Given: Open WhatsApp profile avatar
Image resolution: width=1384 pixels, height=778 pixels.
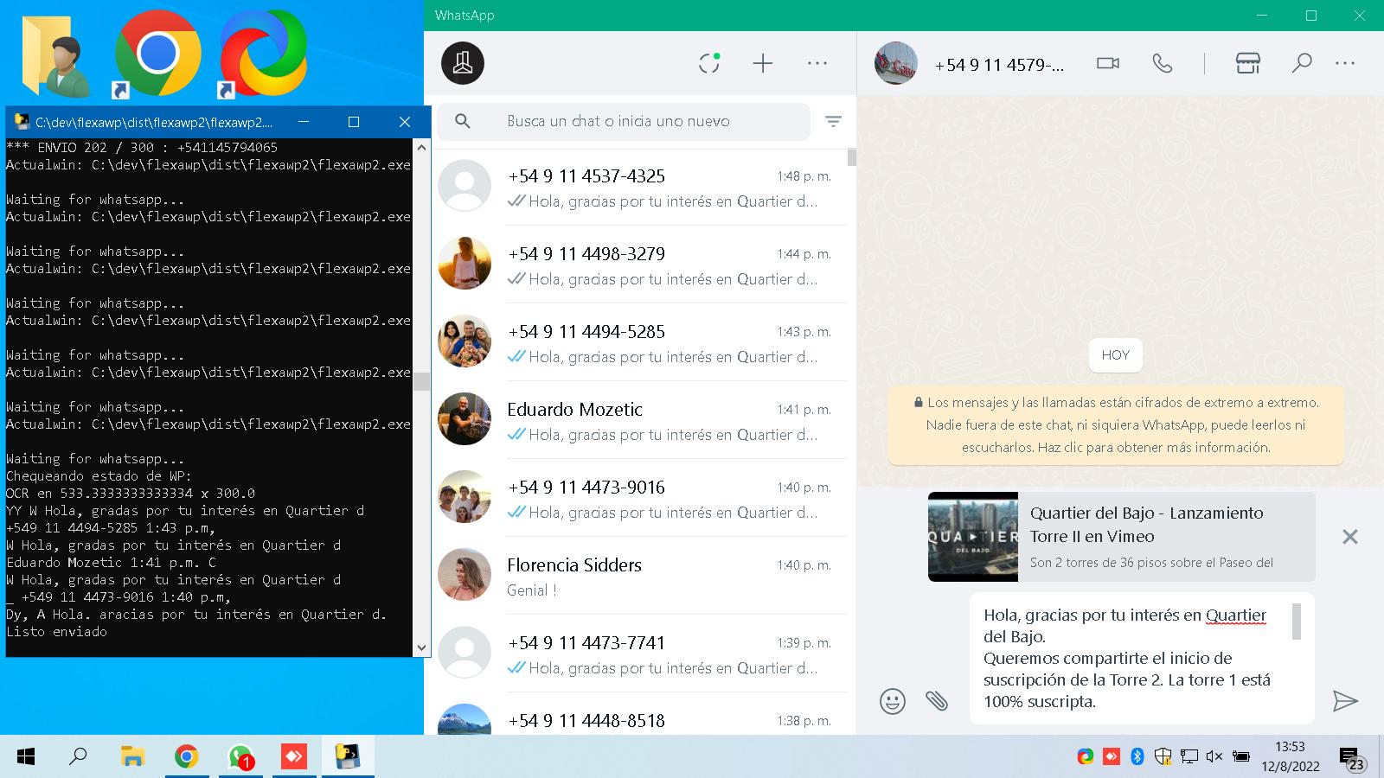Looking at the screenshot, I should [x=463, y=63].
